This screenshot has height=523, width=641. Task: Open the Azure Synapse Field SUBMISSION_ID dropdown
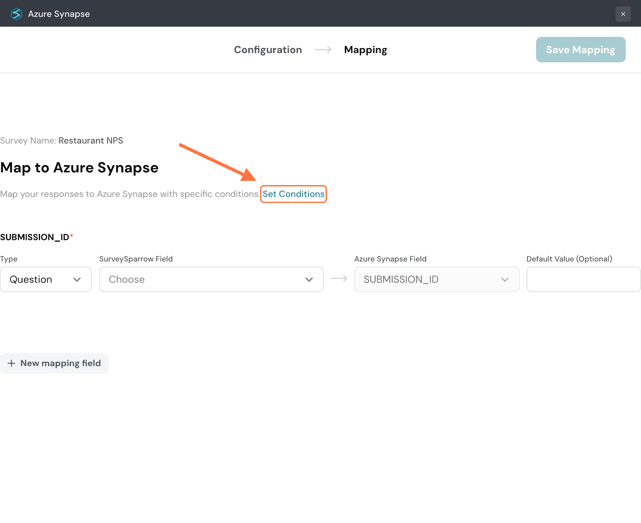point(436,279)
